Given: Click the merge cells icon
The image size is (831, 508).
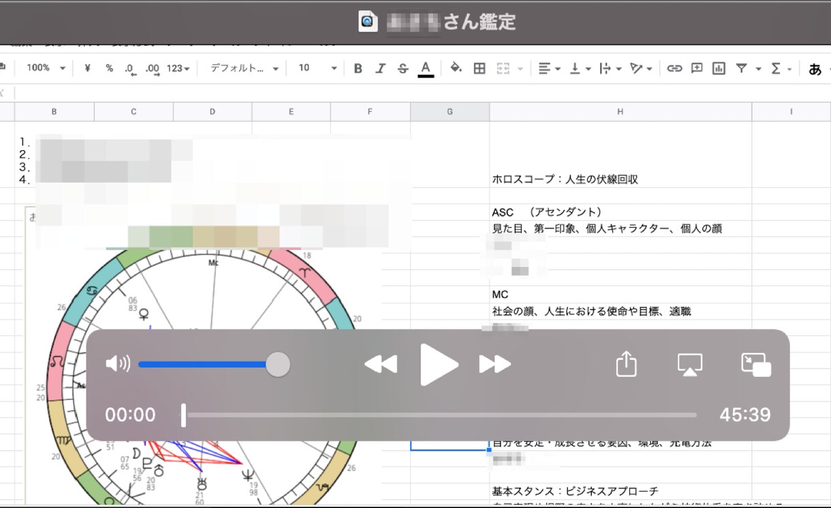Looking at the screenshot, I should pyautogui.click(x=503, y=68).
